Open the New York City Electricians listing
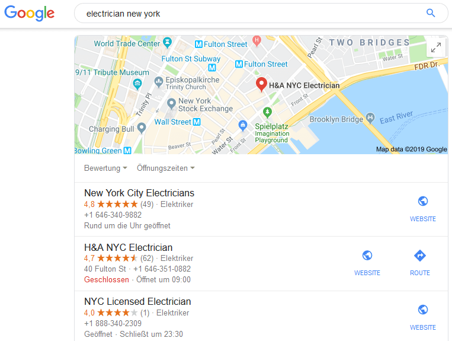This screenshot has width=452, height=341. point(139,193)
